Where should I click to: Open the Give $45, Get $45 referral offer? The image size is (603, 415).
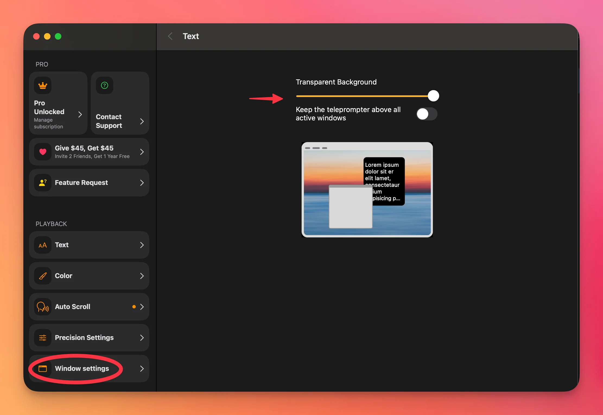(x=90, y=152)
